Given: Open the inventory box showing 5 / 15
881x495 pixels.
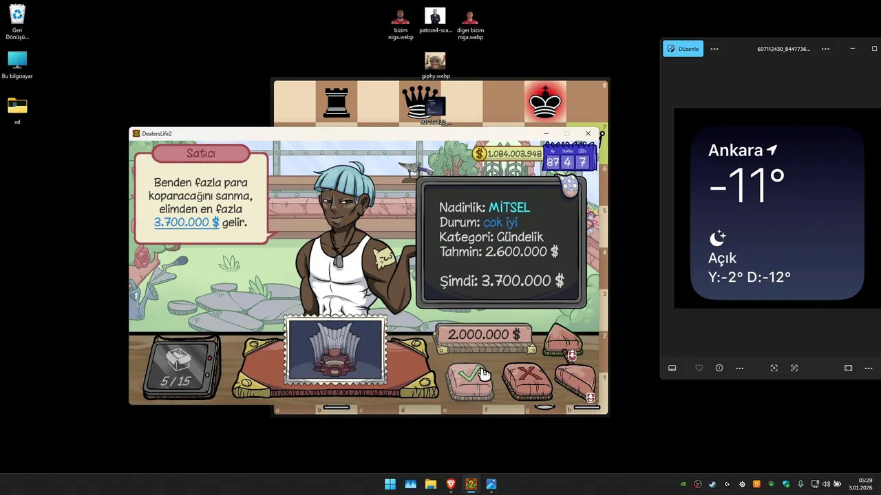Looking at the screenshot, I should click(x=181, y=367).
